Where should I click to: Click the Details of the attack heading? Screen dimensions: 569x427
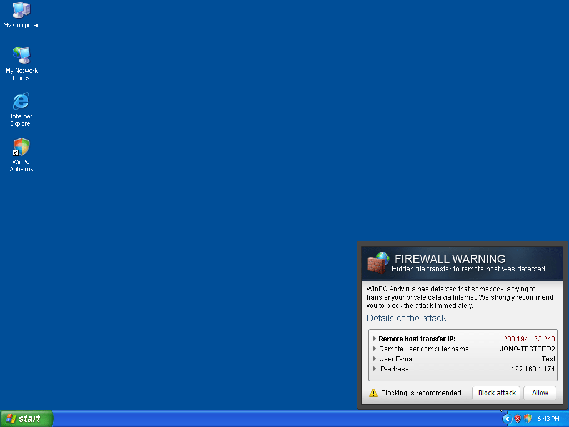406,319
